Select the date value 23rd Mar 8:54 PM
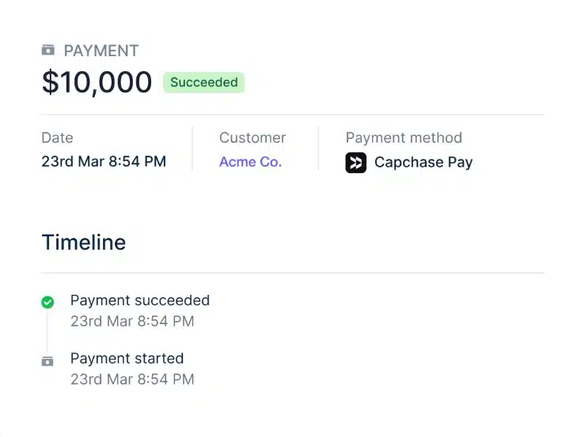Image resolution: width=581 pixels, height=437 pixels. [104, 162]
